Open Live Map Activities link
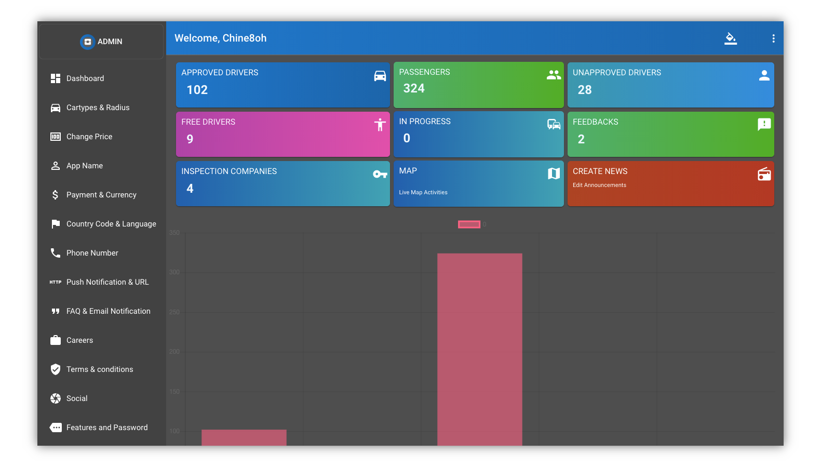 [423, 192]
